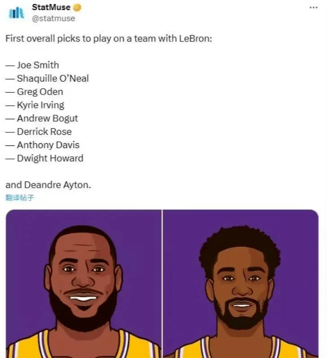Click the Shaquille O'Neal line in tweet
327x358 pixels.
point(47,78)
